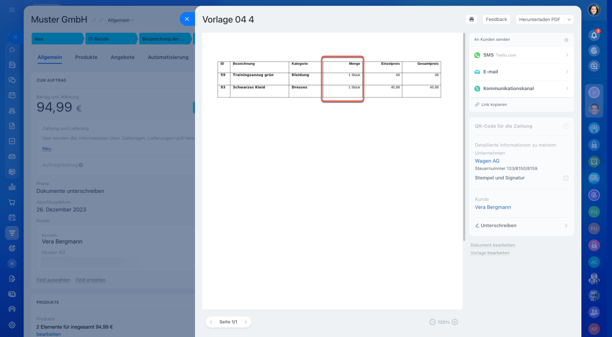This screenshot has height=337, width=612.
Task: Open Wagen AG company link
Action: (487, 161)
